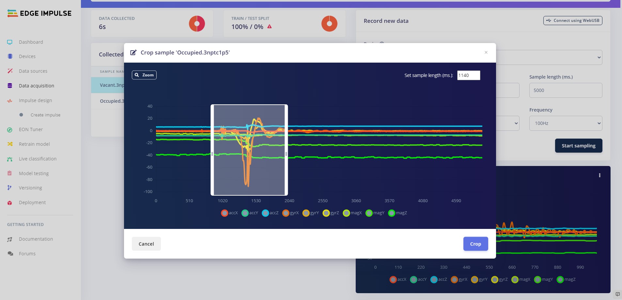The image size is (622, 300).
Task: Toggle accX in background raw data legend
Action: [x=398, y=279]
